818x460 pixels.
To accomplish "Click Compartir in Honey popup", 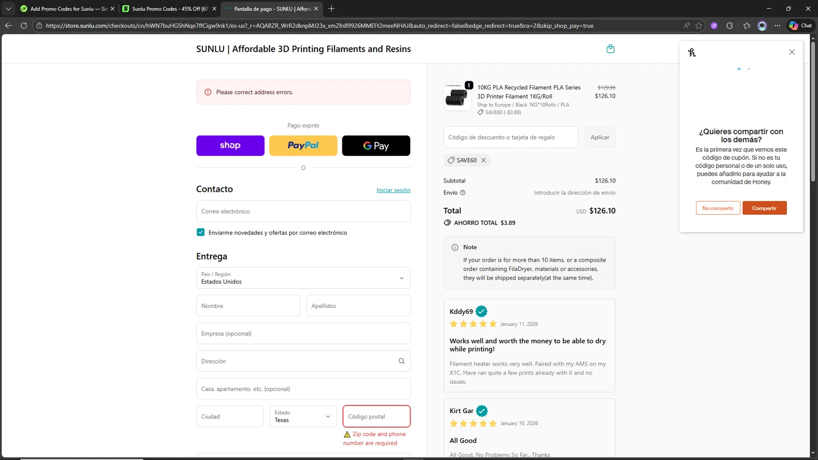I will pyautogui.click(x=764, y=208).
